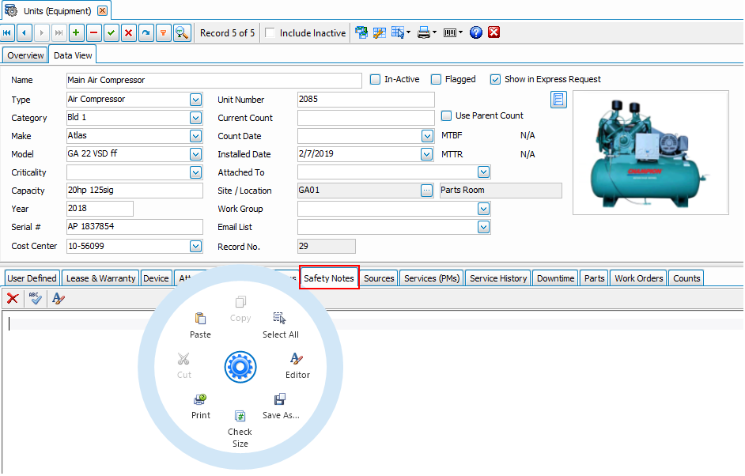Choose Paste in the radial menu
Image resolution: width=745 pixels, height=476 pixels.
pos(200,326)
